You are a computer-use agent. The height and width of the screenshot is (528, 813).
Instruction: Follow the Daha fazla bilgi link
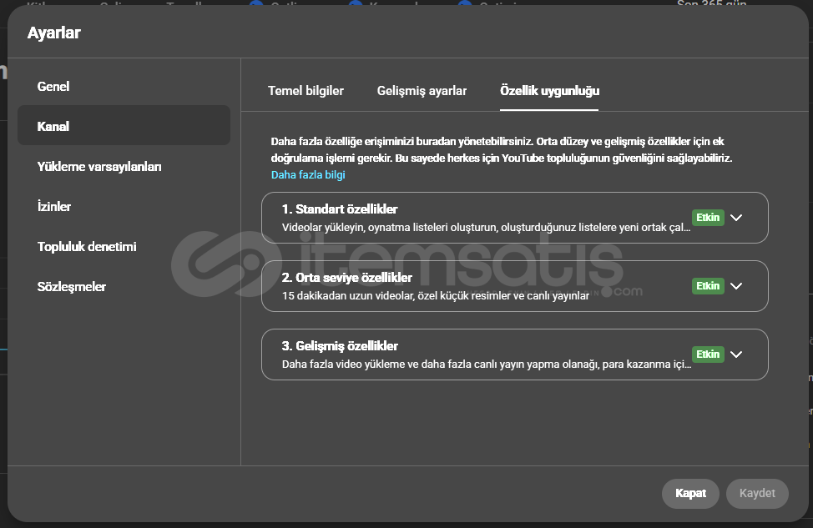tap(308, 174)
